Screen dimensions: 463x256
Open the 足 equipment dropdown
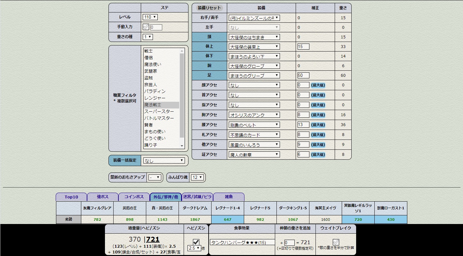click(254, 76)
